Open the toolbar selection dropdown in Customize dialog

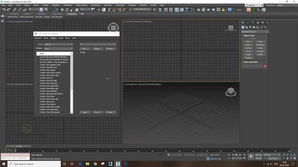click(x=98, y=45)
